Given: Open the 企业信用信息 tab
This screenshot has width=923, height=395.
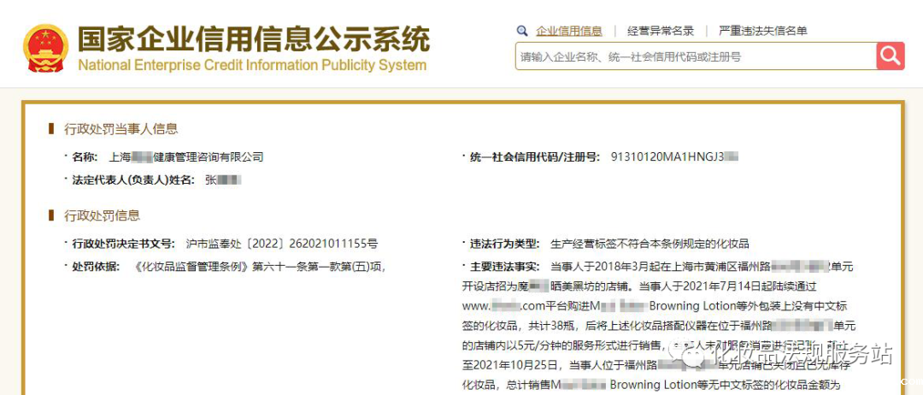Looking at the screenshot, I should click(x=568, y=31).
